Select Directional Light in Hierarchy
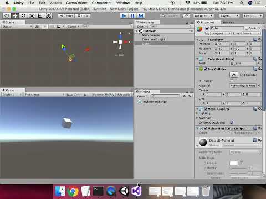Screen dimensions: 266x199 pos(154,39)
